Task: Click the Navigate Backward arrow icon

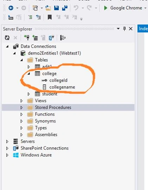Action: [x=11, y=8]
